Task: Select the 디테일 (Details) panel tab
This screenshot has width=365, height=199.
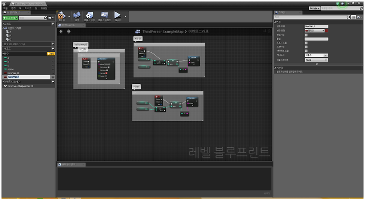Action: (288, 12)
